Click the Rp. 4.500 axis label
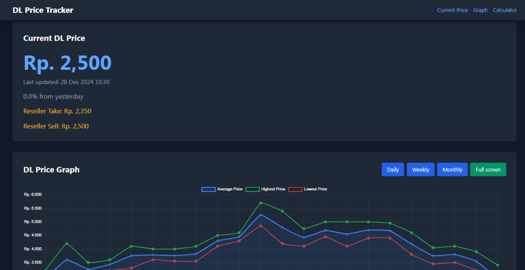This screenshot has height=270, width=525. click(x=33, y=235)
